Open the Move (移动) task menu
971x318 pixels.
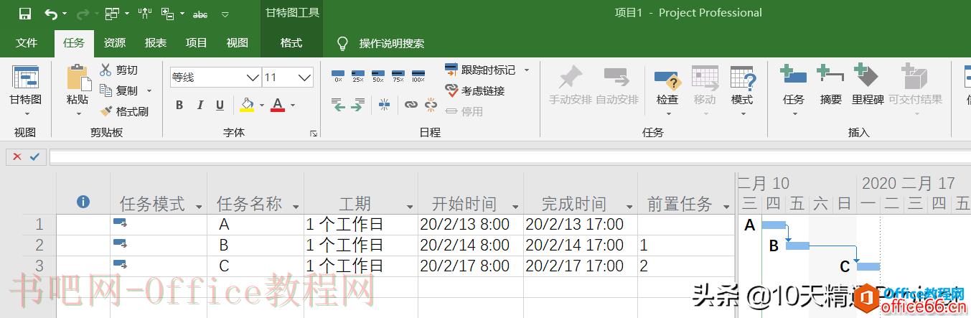point(705,90)
